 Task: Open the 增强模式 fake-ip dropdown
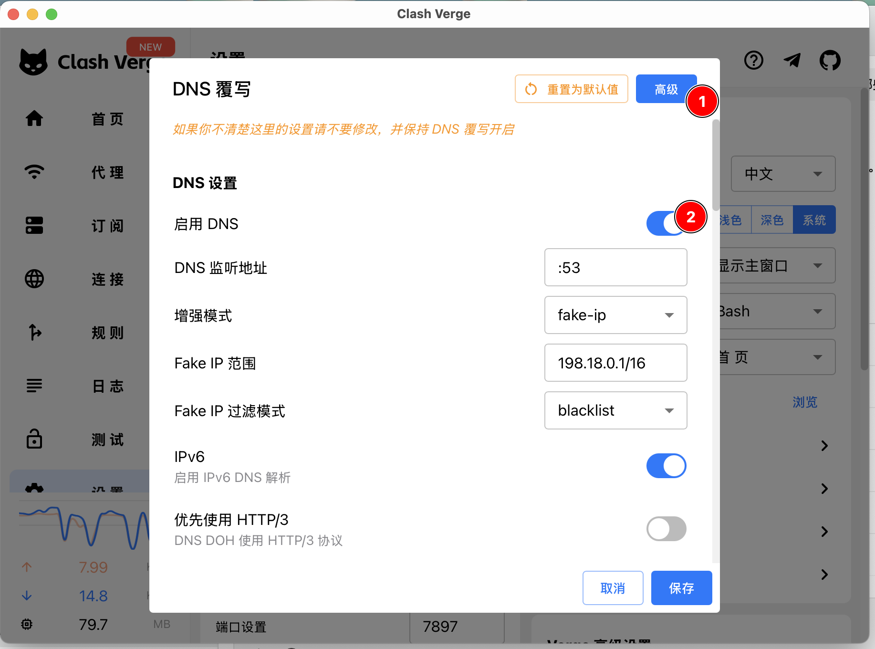[x=615, y=315]
